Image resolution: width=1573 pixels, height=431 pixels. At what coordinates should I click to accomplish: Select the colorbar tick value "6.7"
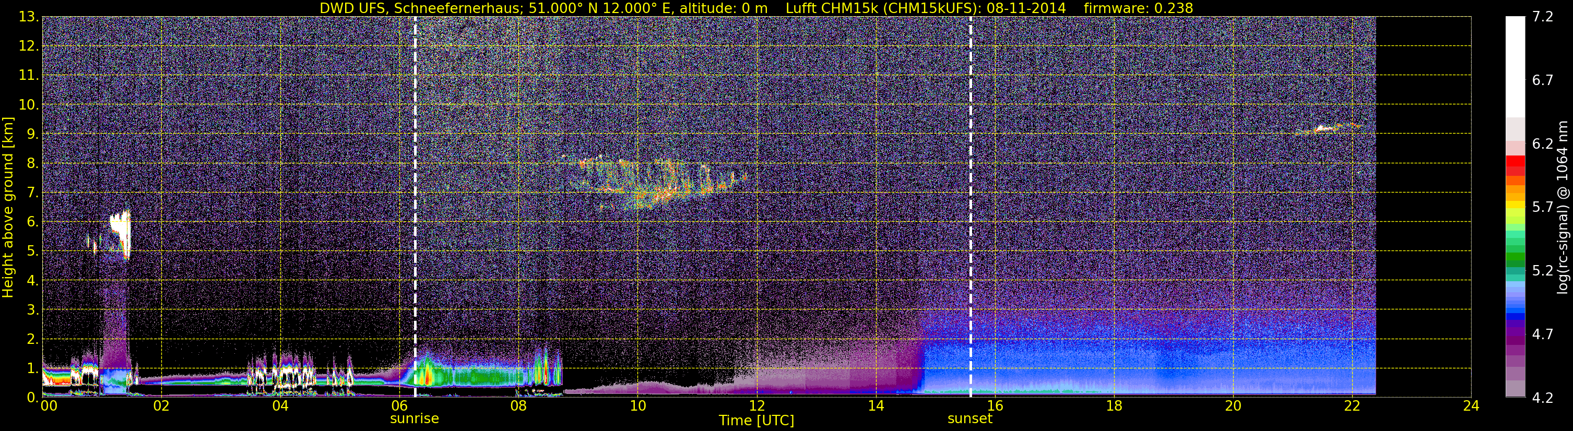pyautogui.click(x=1543, y=80)
